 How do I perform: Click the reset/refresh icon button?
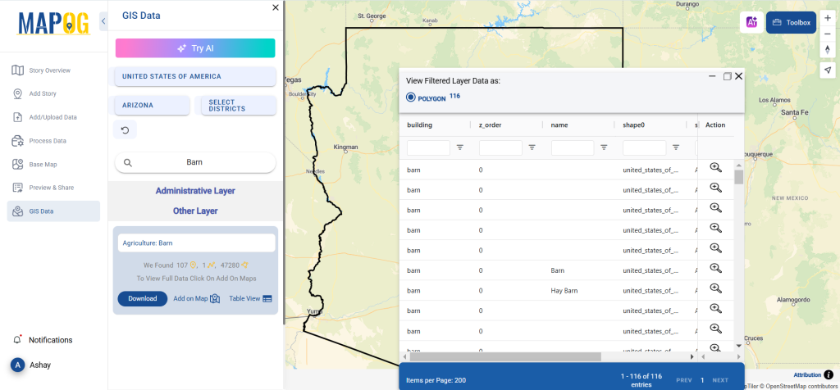pos(125,130)
